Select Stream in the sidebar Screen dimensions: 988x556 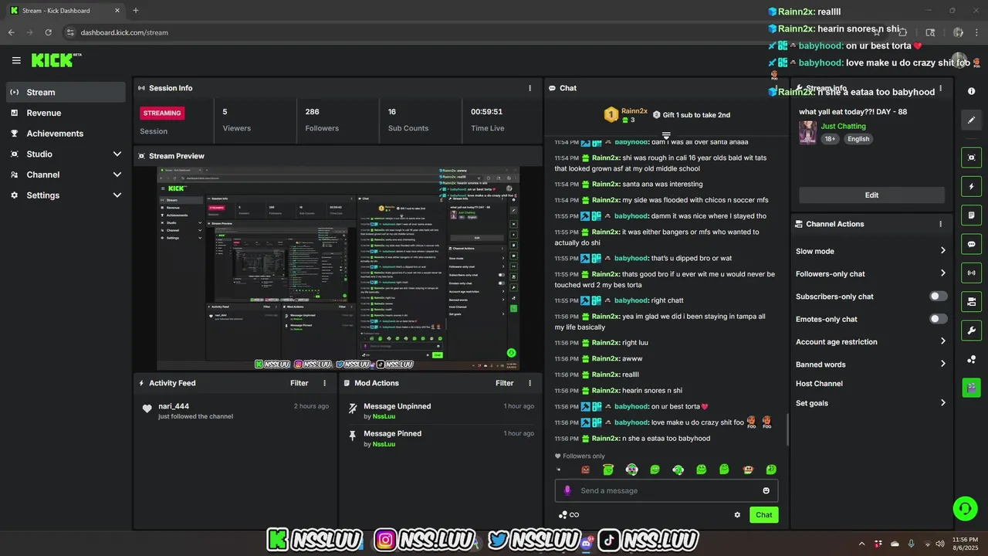coord(66,92)
